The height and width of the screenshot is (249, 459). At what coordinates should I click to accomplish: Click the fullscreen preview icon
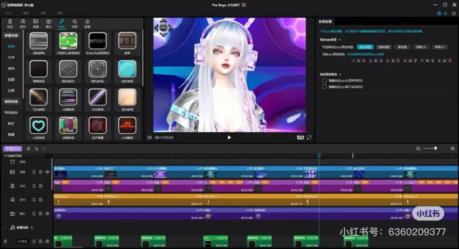309,137
